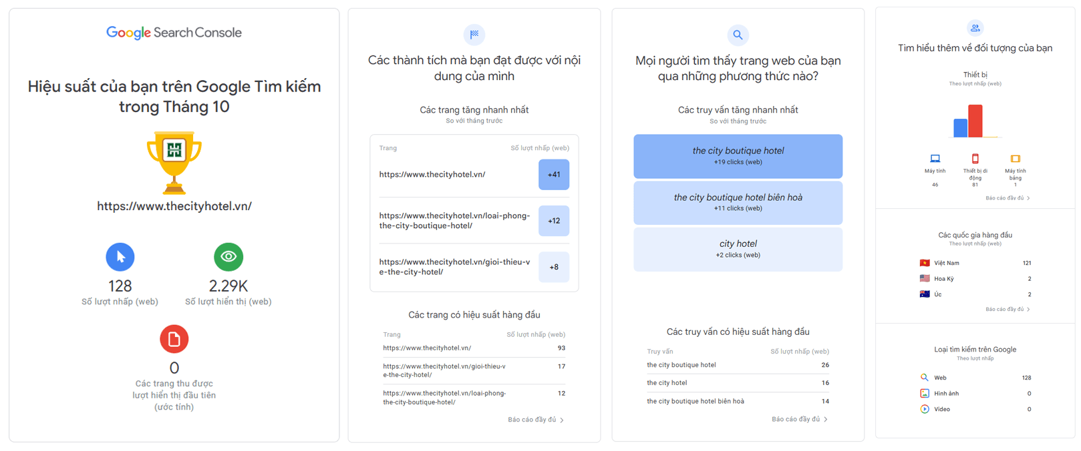Click the magnifying glass search icon

tap(738, 35)
